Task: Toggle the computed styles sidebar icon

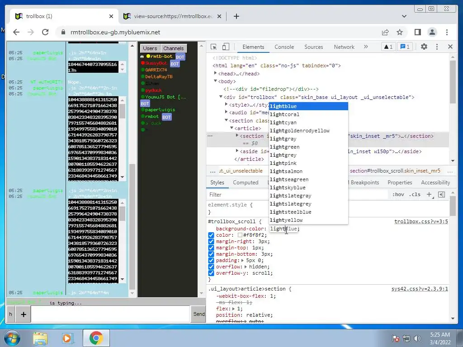Action: [441, 194]
